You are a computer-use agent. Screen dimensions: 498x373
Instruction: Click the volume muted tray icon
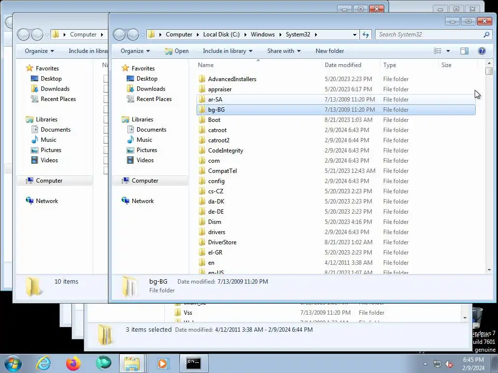pos(449,364)
